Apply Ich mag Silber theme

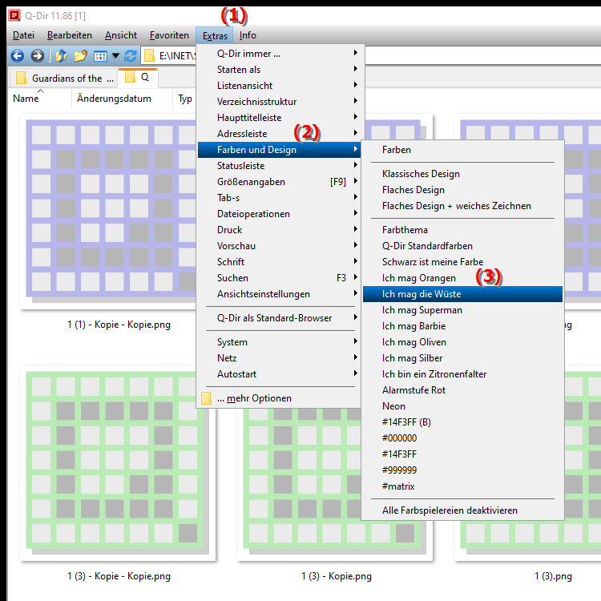point(462,358)
